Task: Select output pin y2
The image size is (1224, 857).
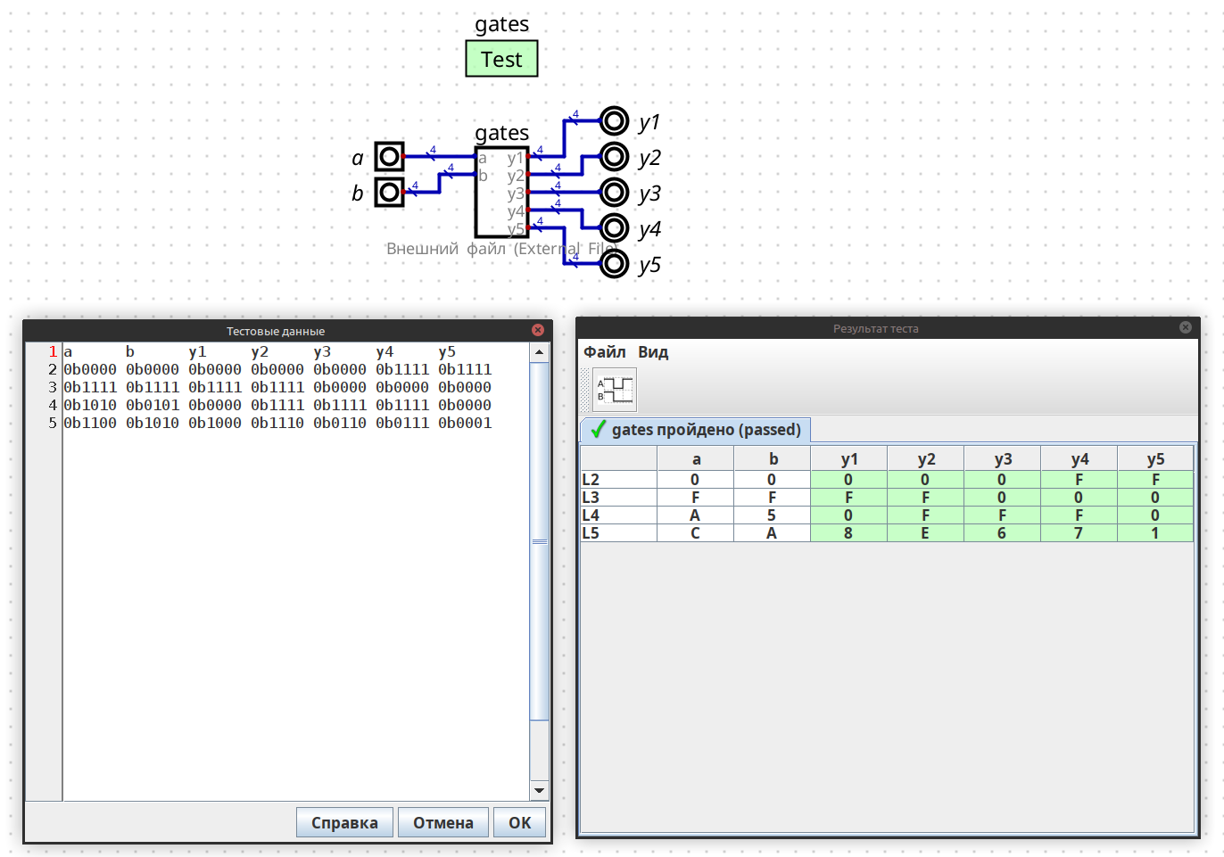Action: [614, 157]
